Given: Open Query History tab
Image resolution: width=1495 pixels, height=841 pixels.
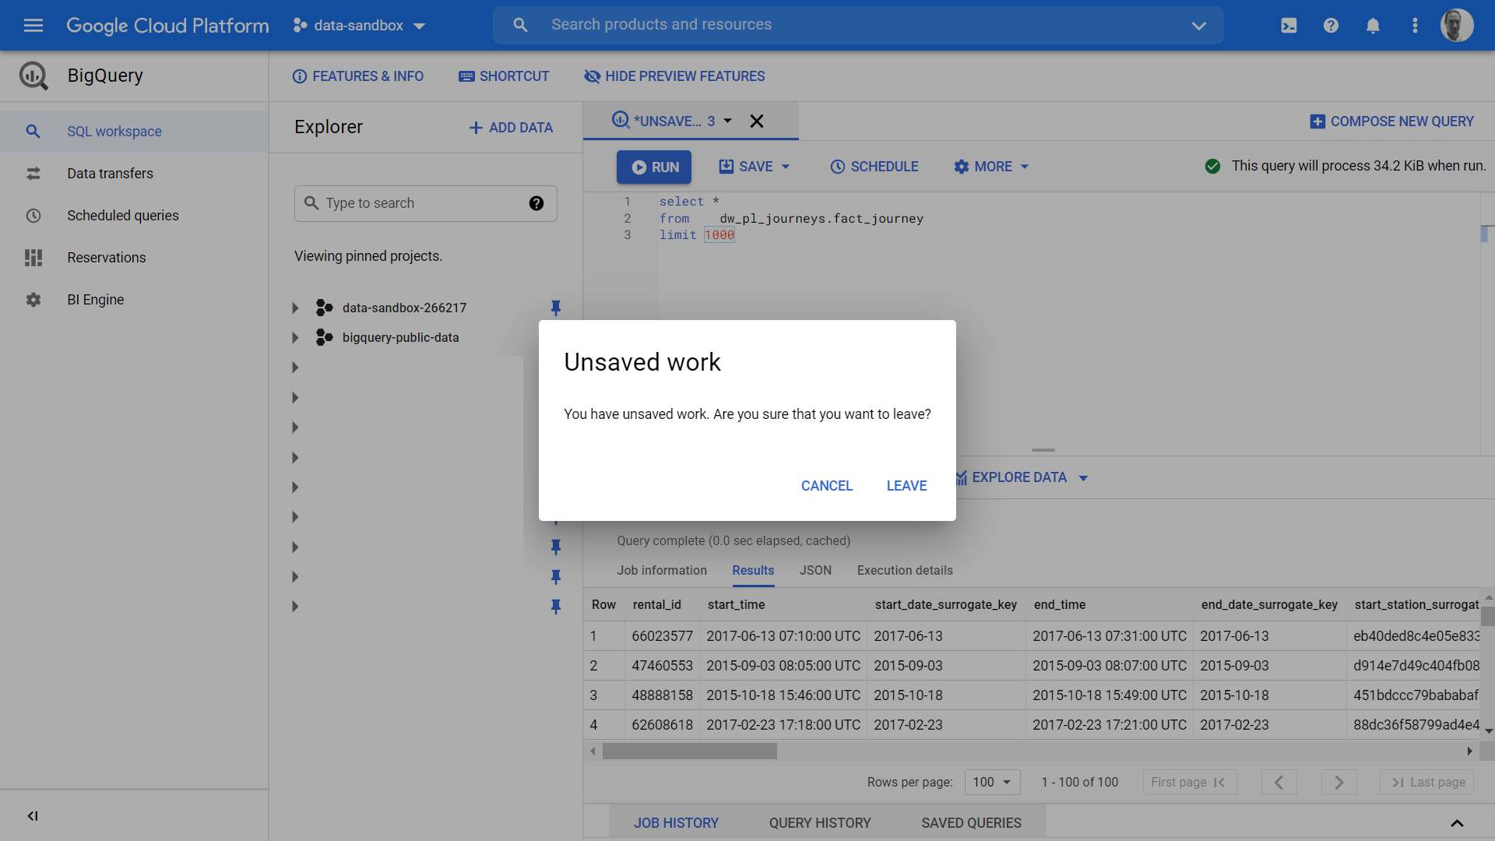Looking at the screenshot, I should [x=820, y=823].
